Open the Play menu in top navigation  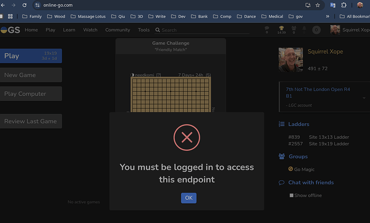(x=50, y=30)
